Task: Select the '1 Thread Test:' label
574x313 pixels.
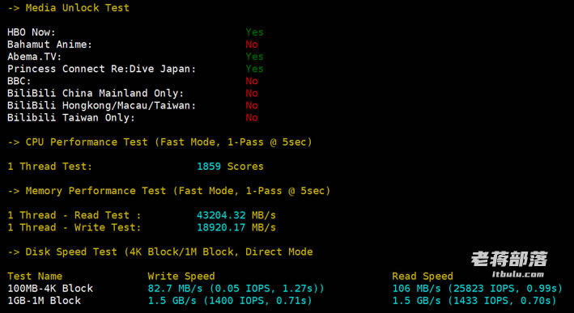Action: [49, 167]
